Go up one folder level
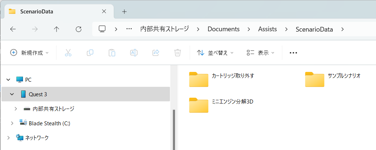The width and height of the screenshot is (376, 150). tap(57, 29)
